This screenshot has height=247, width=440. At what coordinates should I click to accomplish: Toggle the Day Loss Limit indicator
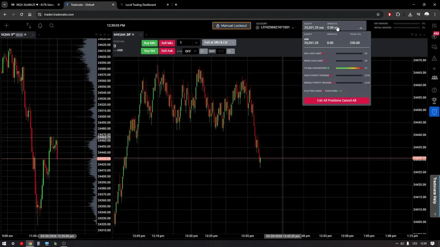323,54
